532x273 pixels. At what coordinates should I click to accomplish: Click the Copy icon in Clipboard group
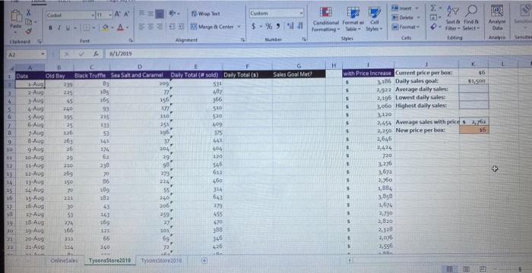click(28, 22)
